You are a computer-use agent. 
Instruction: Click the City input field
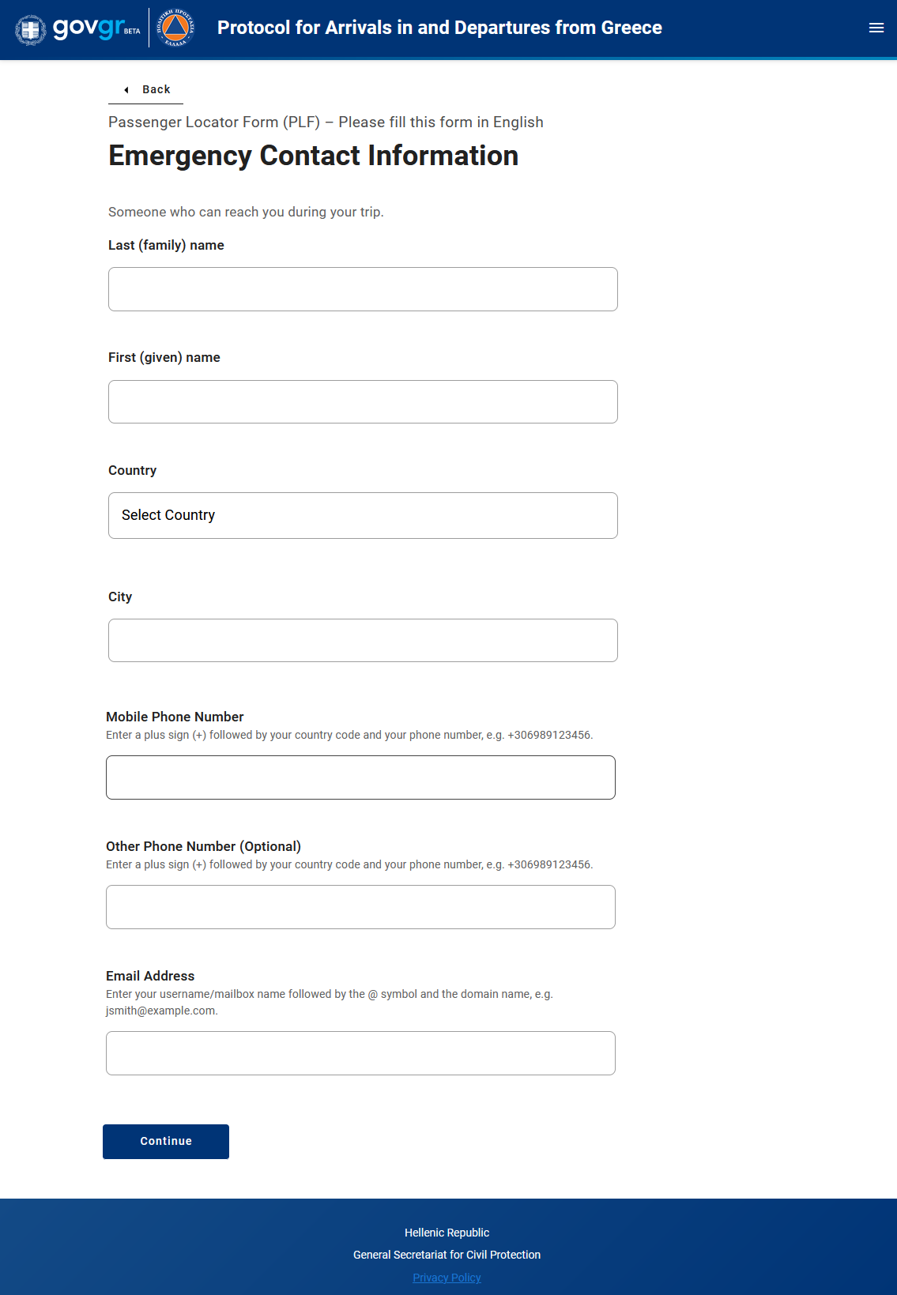(x=363, y=641)
